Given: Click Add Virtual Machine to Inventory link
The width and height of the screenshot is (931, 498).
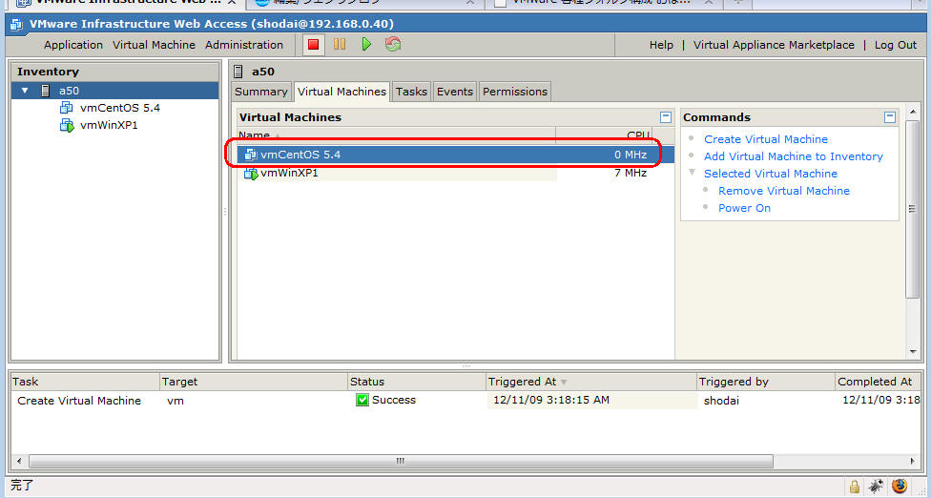Looking at the screenshot, I should click(793, 156).
